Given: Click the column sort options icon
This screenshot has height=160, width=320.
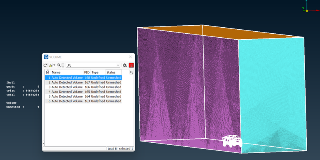Looking at the screenshot, I should [x=132, y=73].
